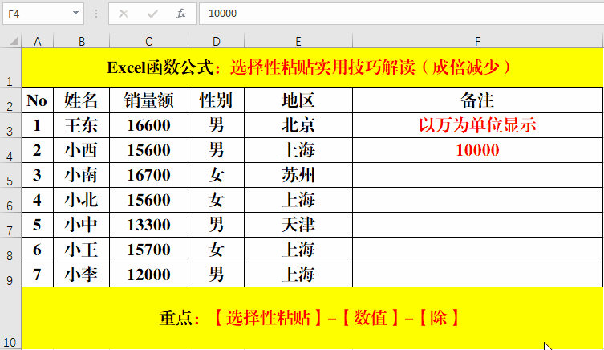Select column C header
Screen dimensions: 604x350
(148, 41)
